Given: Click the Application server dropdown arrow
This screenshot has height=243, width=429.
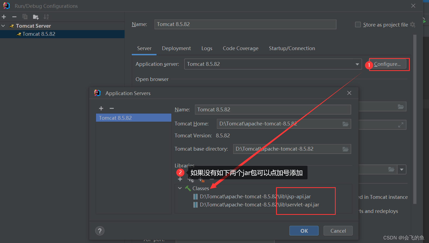Looking at the screenshot, I should (357, 64).
